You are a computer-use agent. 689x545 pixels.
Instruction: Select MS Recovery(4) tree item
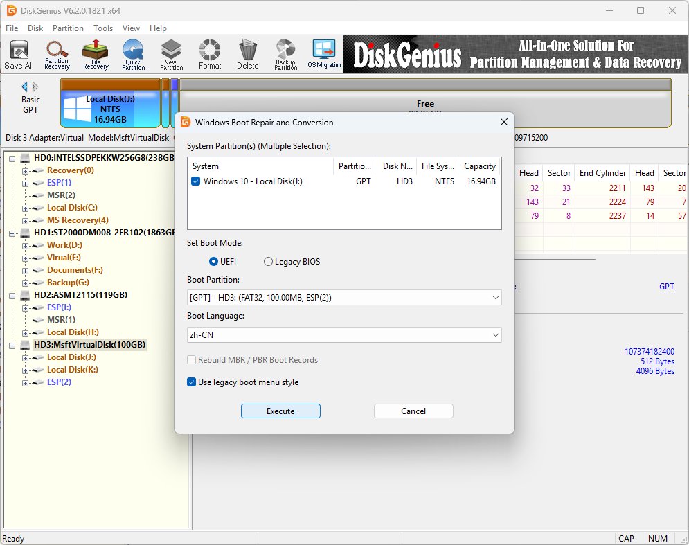pos(78,220)
